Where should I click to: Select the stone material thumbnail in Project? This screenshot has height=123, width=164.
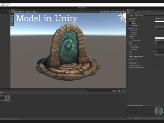coord(2,97)
